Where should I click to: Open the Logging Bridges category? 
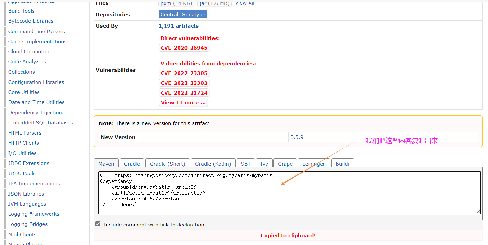(x=28, y=224)
